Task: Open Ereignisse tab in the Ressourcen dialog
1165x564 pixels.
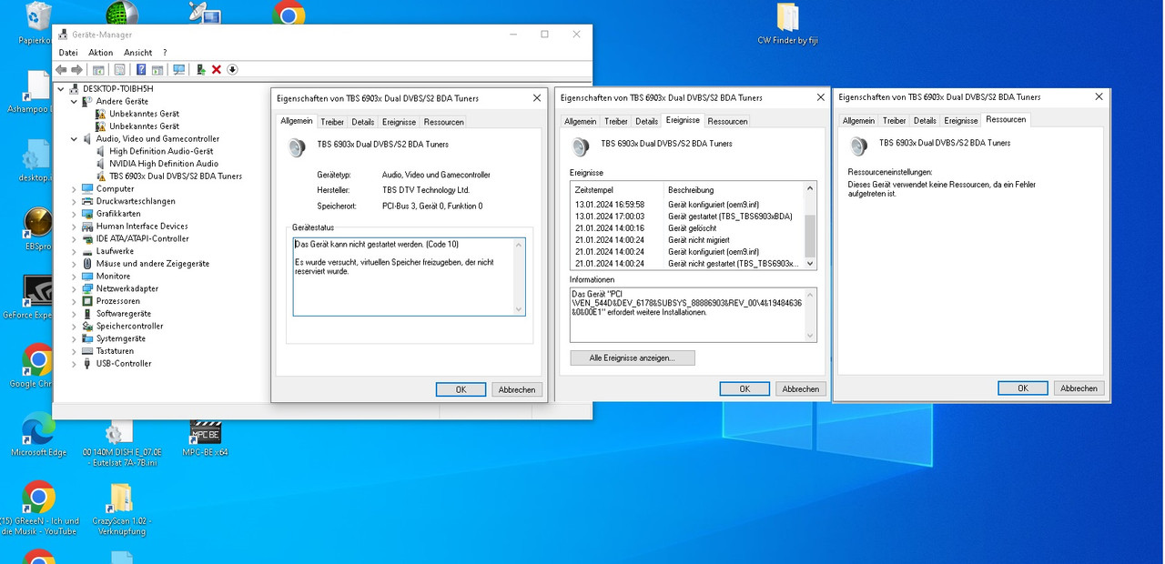Action: (961, 120)
